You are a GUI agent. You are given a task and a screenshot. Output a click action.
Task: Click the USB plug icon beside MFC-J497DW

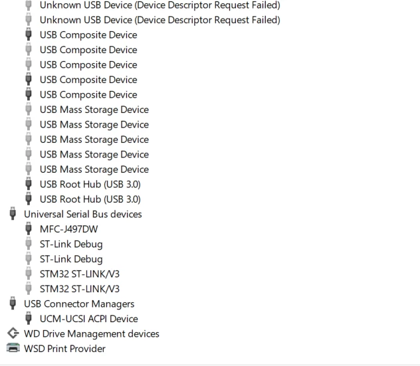pos(28,229)
